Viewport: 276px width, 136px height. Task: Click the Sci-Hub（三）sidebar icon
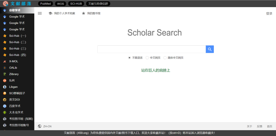coord(5,49)
